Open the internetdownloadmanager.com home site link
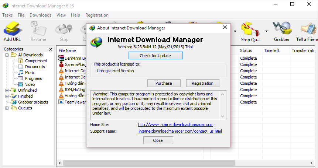The height and width of the screenshot is (168, 318). pos(176,125)
